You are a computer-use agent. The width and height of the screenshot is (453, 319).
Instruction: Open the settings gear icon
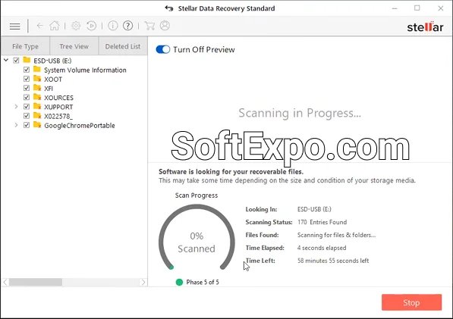pos(76,26)
